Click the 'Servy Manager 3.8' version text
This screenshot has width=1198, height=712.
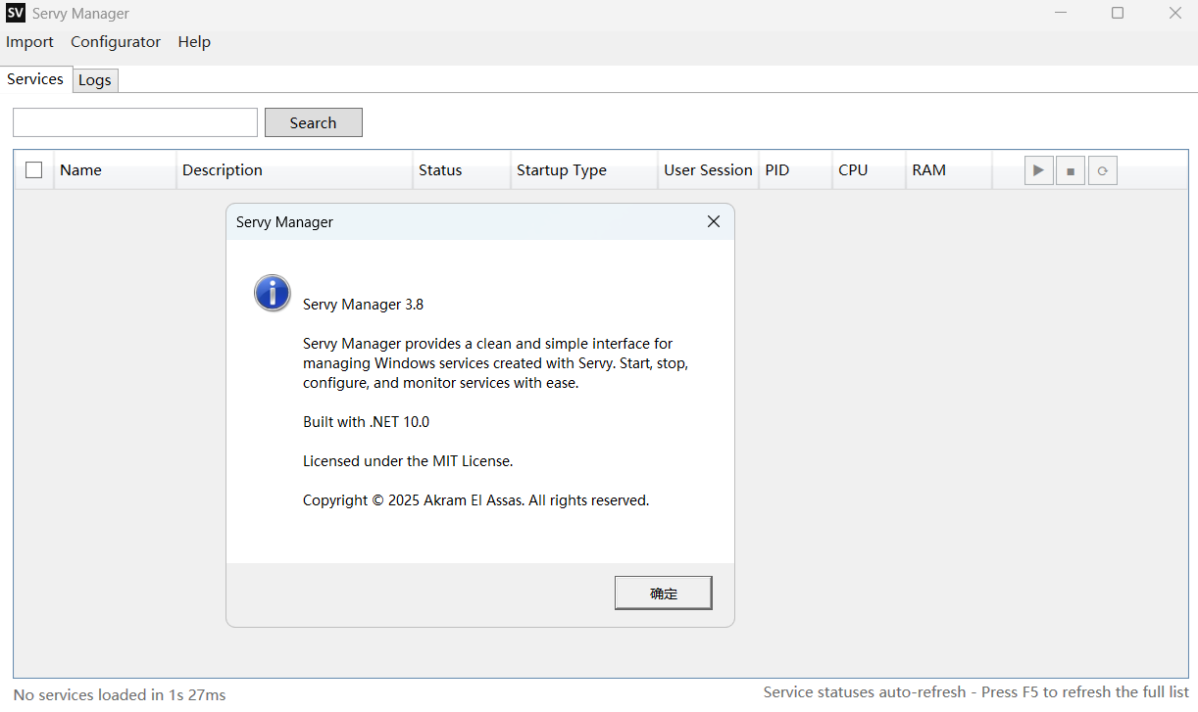tap(364, 305)
